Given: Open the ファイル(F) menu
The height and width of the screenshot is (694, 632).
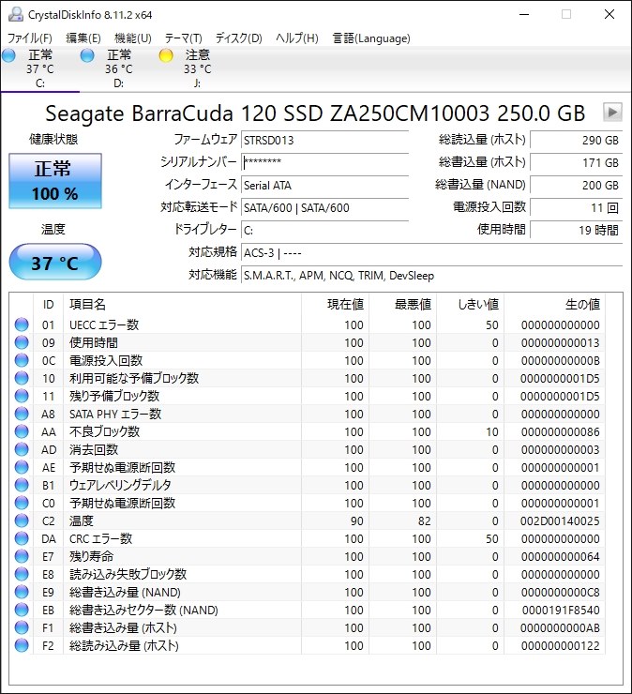Looking at the screenshot, I should pyautogui.click(x=30, y=38).
